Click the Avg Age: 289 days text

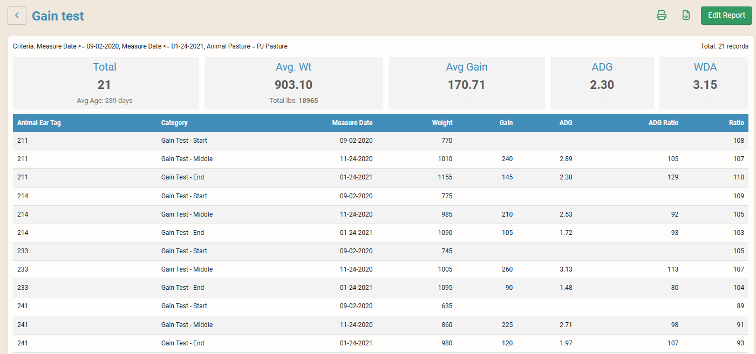tap(105, 101)
